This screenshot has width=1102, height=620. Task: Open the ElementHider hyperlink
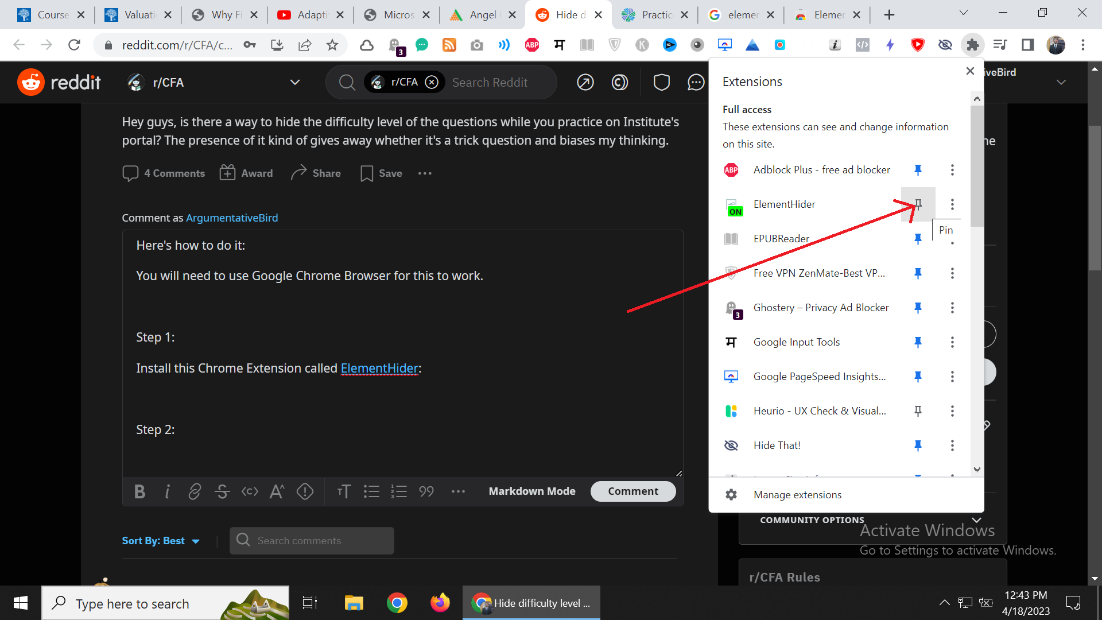point(379,369)
